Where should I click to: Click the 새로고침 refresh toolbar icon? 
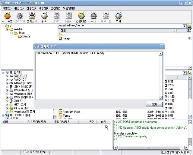[106, 17]
